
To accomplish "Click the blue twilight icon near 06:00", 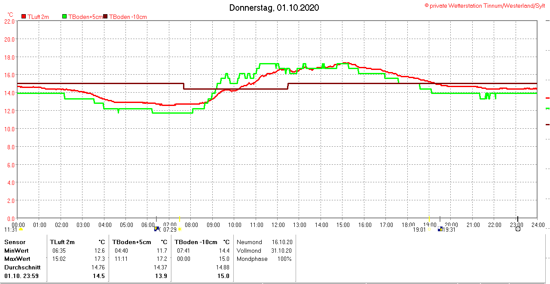I will pos(156,229).
